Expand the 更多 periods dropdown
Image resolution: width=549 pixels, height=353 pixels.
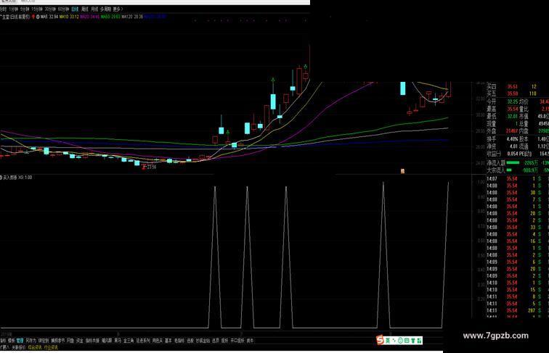pos(118,9)
